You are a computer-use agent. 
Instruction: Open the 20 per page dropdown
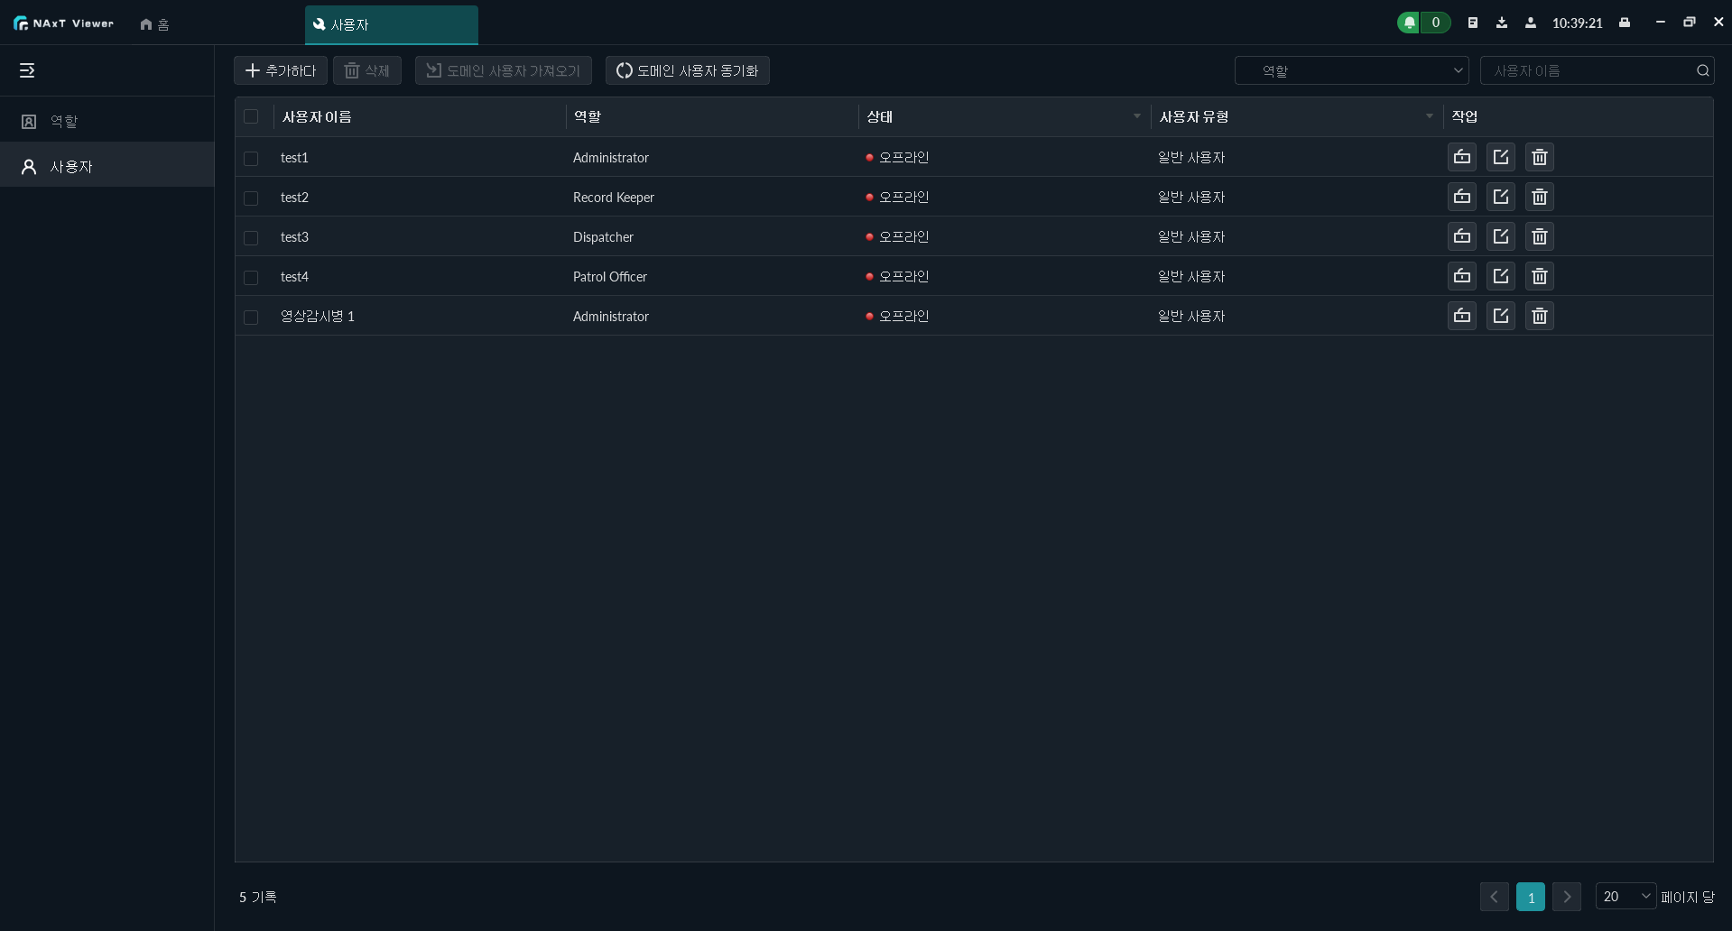click(1625, 896)
